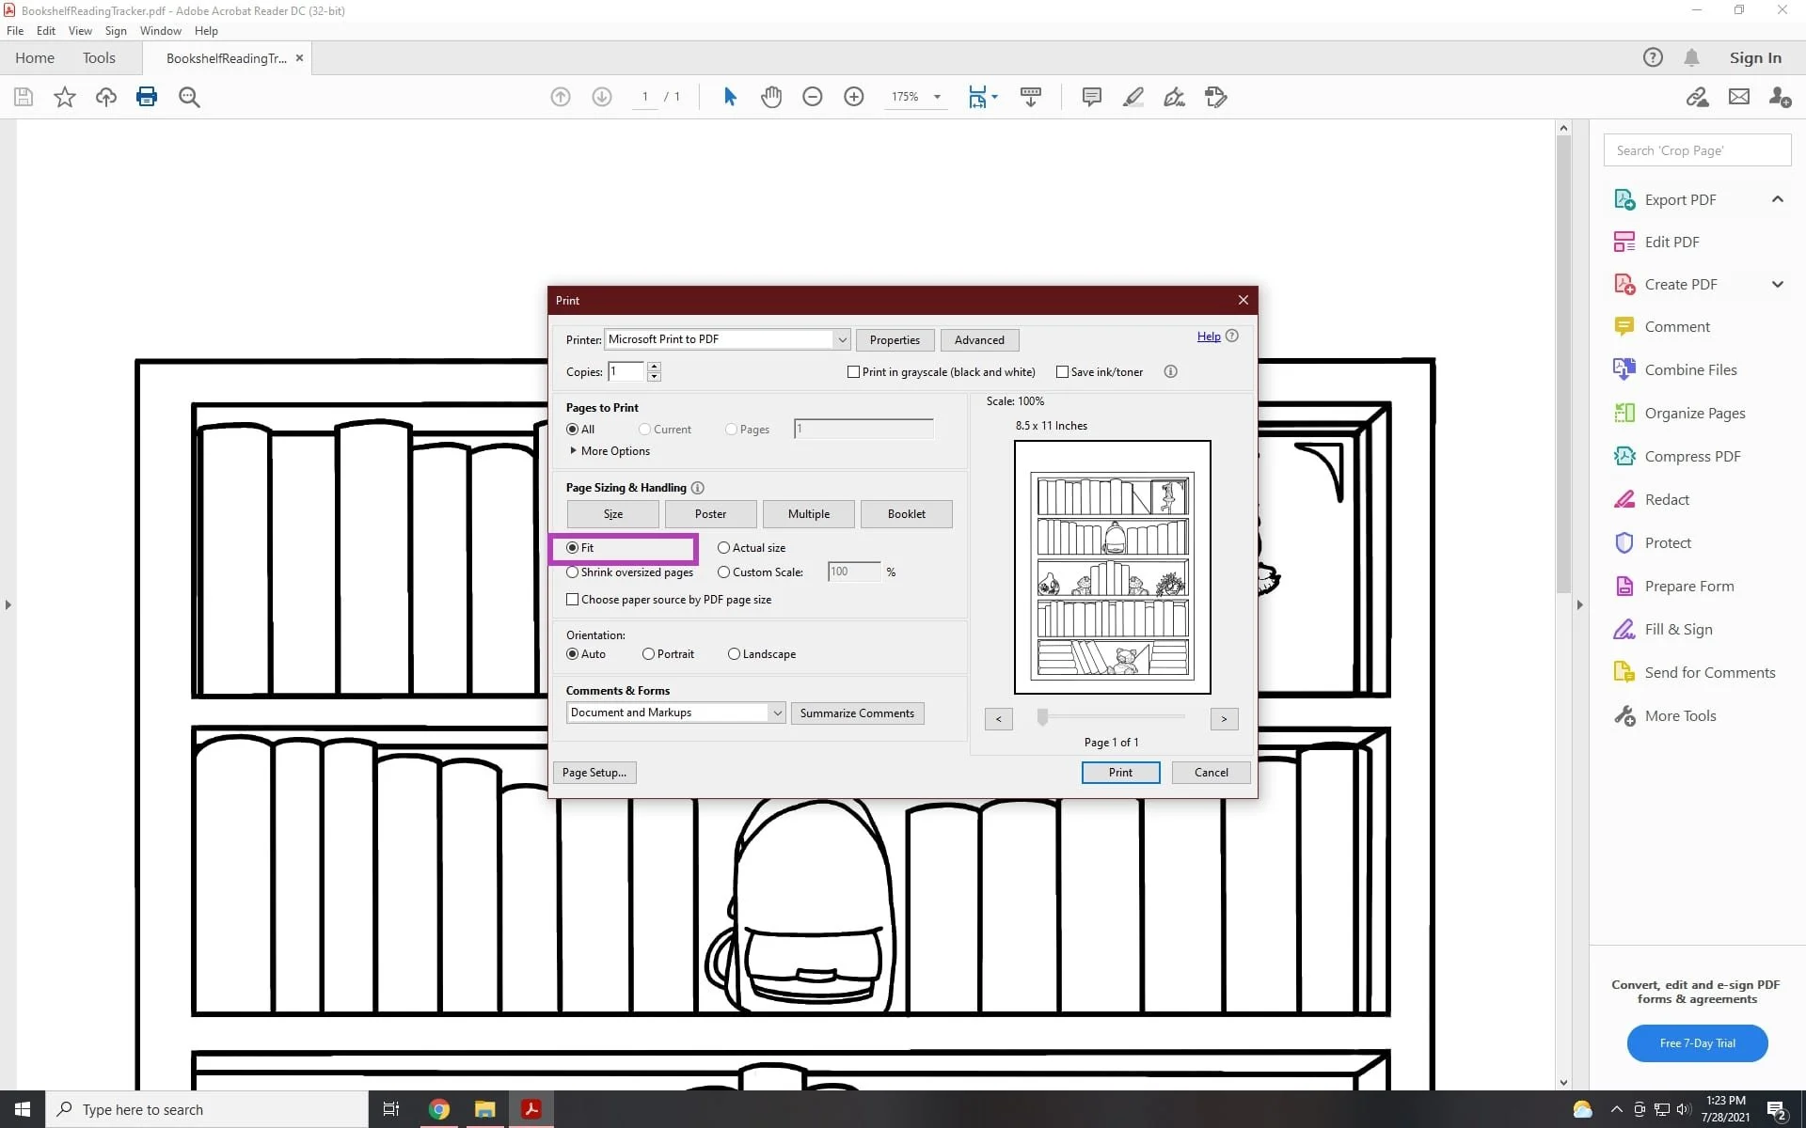
Task: Click the share by email icon
Action: (x=1739, y=96)
